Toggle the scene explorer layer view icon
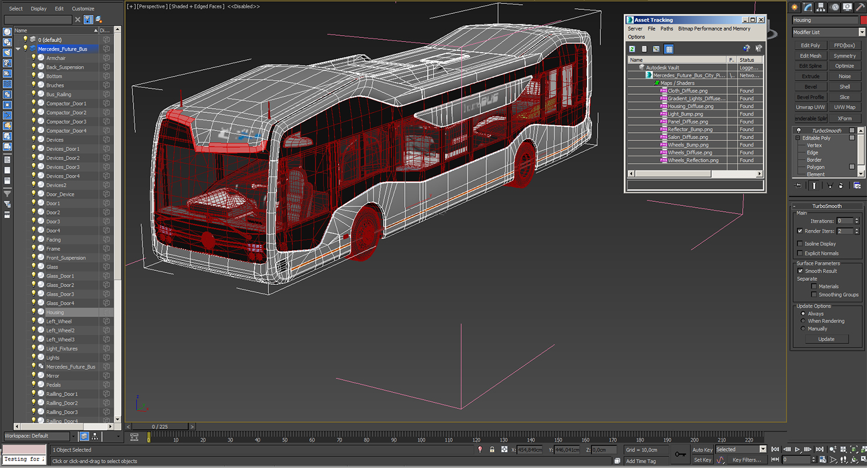 click(84, 436)
